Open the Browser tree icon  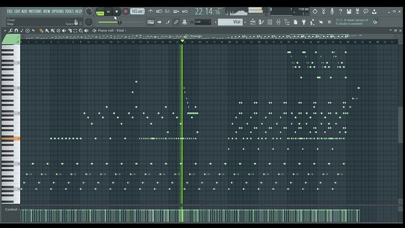click(287, 22)
